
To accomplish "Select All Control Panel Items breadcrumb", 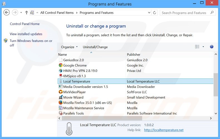I will (57, 13).
